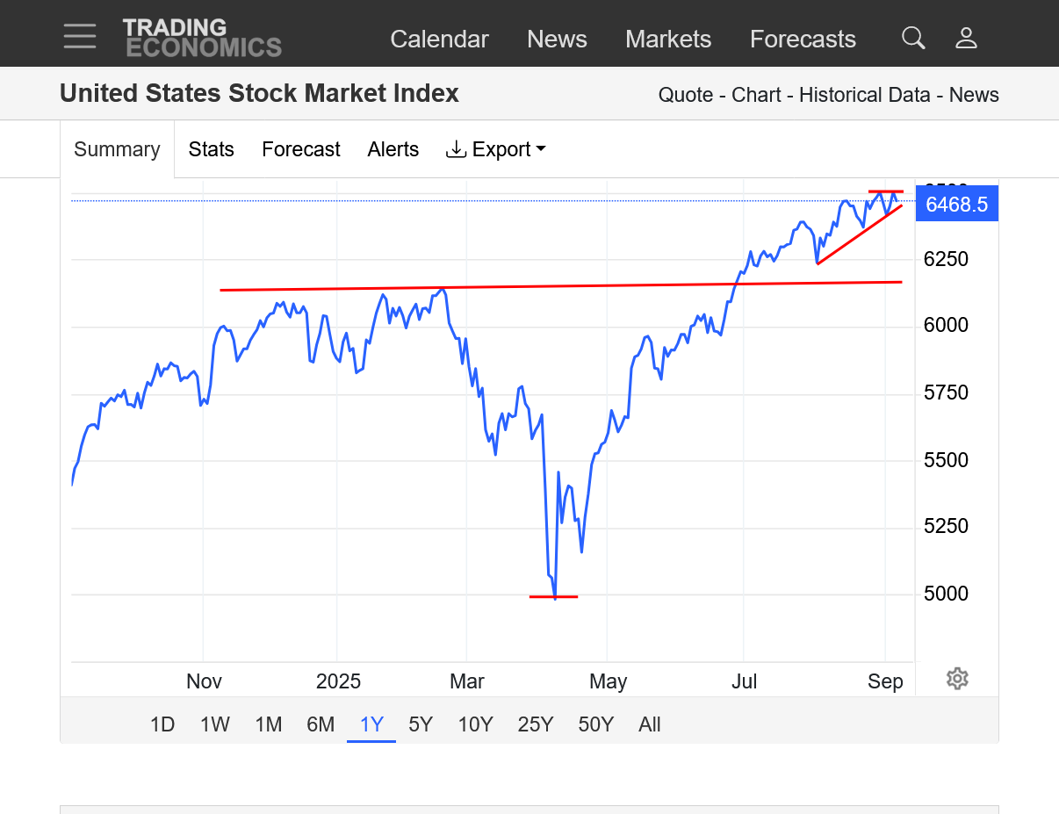Screen dimensions: 1059x814
Task: Click the Trading Economics logo
Action: pos(202,38)
